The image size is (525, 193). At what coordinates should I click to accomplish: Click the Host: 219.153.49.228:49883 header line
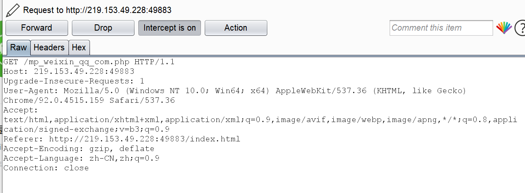coord(69,71)
